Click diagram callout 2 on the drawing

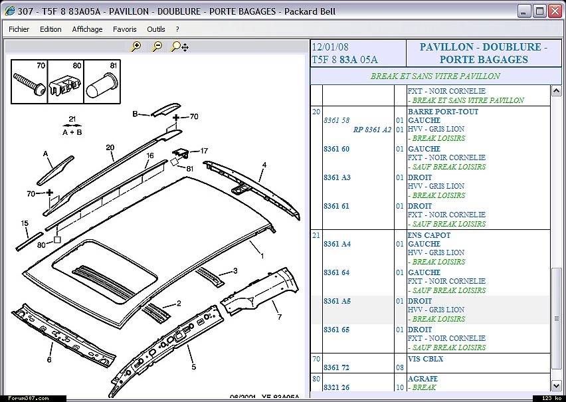pyautogui.click(x=179, y=304)
